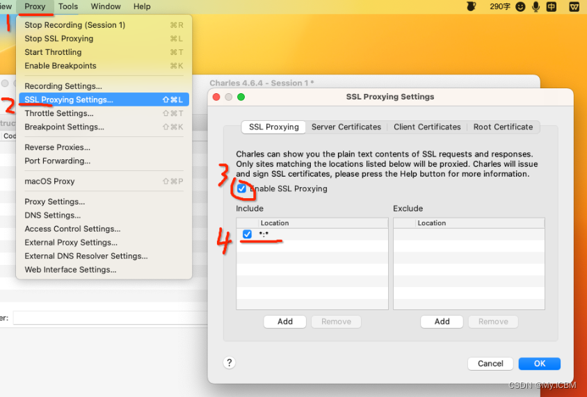The height and width of the screenshot is (397, 587).
Task: Select Start Throttling menu item
Action: pyautogui.click(x=104, y=52)
